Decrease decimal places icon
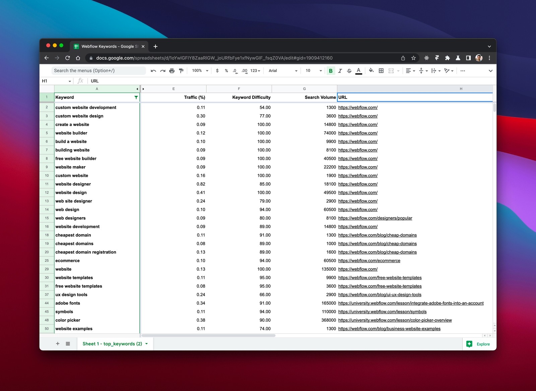 [235, 71]
